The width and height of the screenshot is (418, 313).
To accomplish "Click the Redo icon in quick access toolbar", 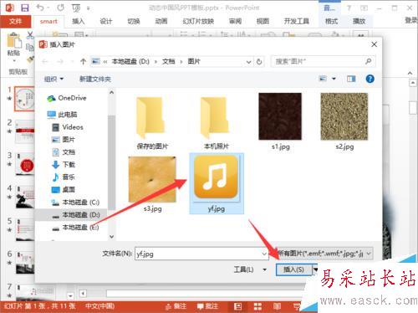I will [60, 8].
